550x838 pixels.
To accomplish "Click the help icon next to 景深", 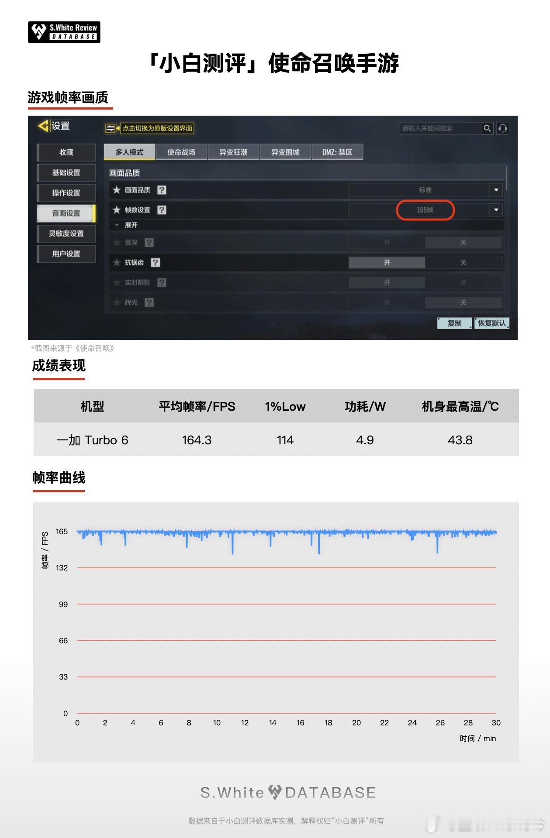I will click(x=149, y=242).
